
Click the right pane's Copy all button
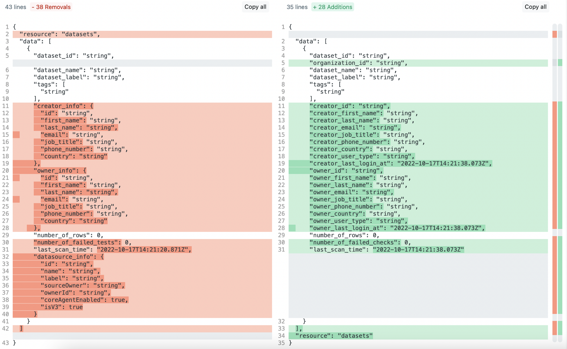[x=535, y=7]
